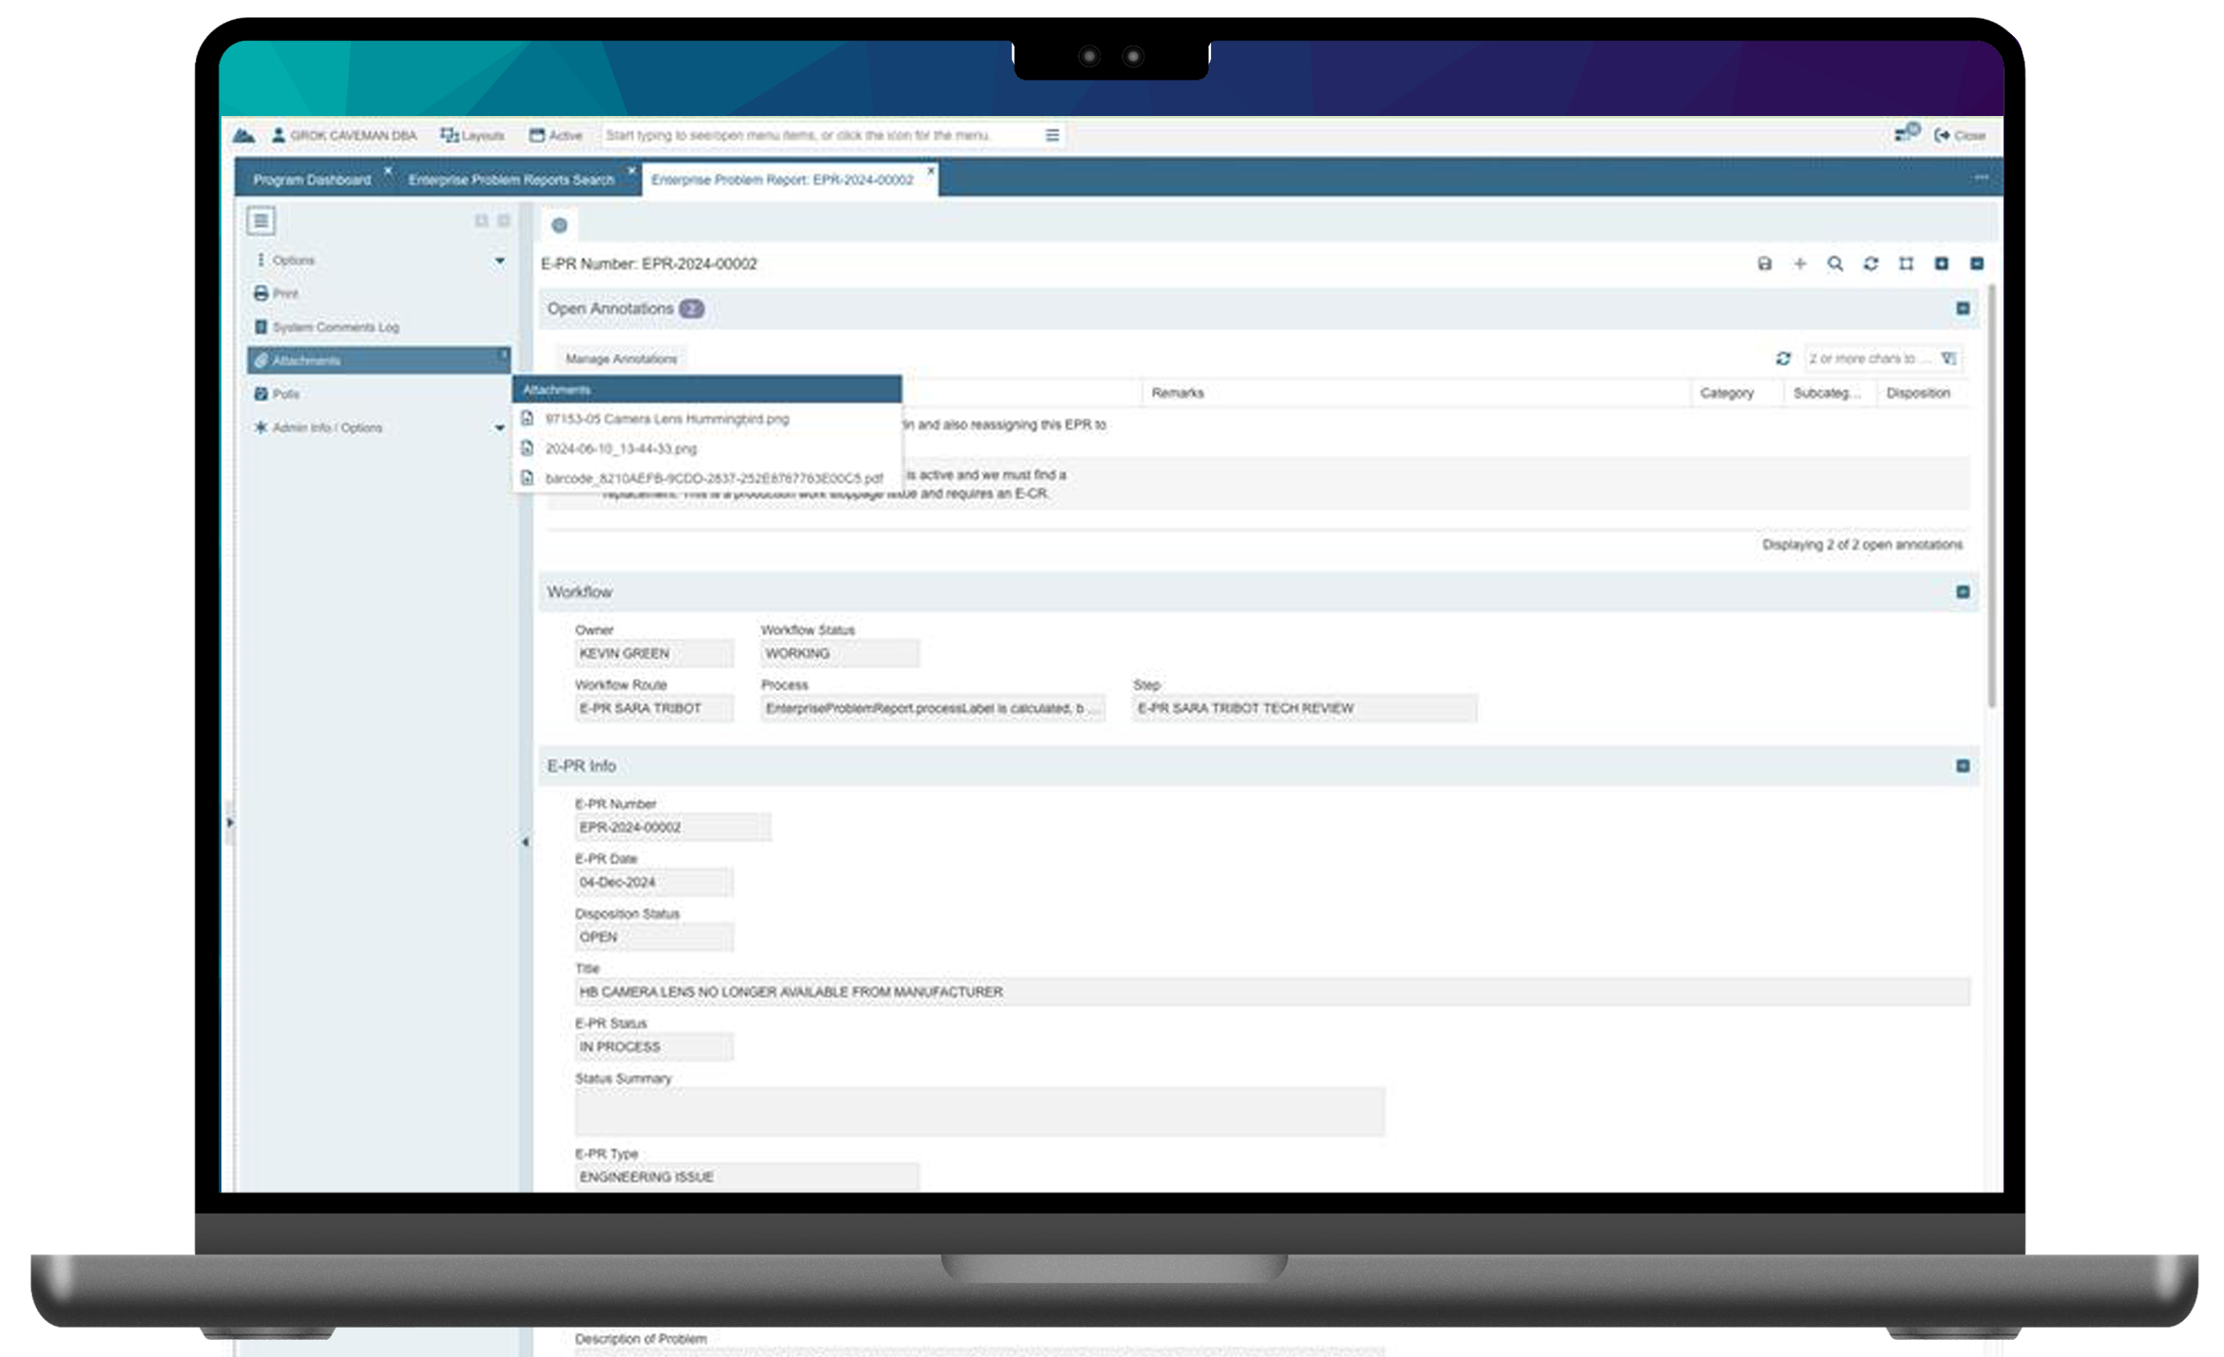Open System Comments Log in the sidebar
The height and width of the screenshot is (1357, 2224).
tap(327, 327)
